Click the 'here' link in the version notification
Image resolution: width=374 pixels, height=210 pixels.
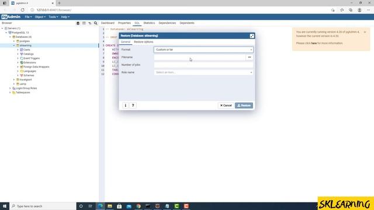click(x=314, y=43)
